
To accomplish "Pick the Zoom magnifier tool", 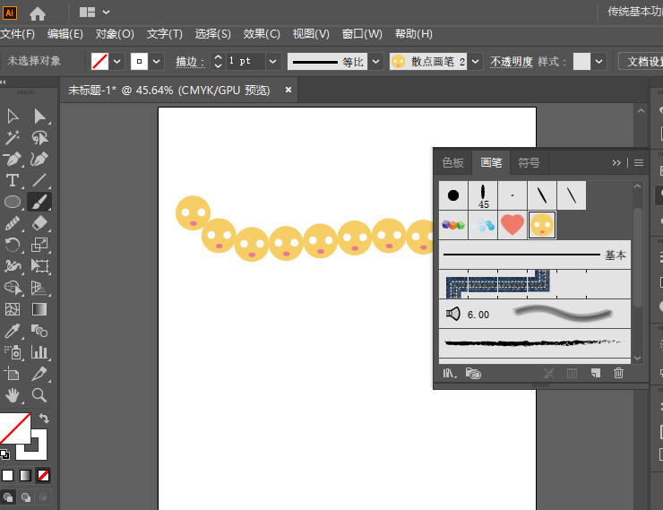I will point(39,395).
